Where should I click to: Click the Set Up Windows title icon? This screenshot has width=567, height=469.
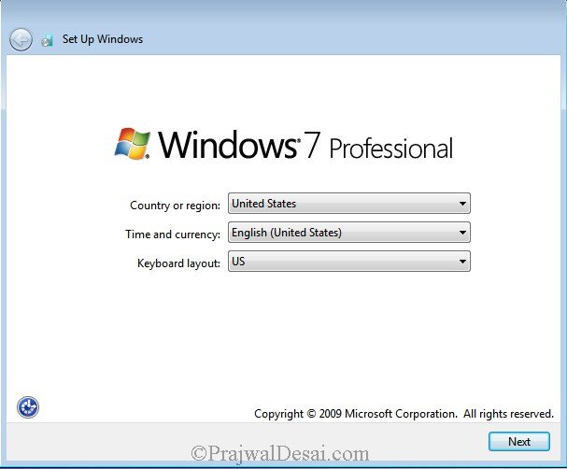click(47, 40)
